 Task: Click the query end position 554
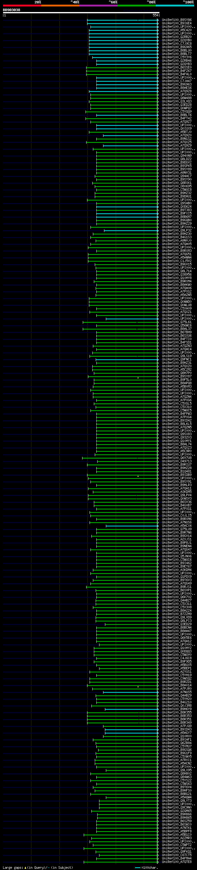[155, 15]
